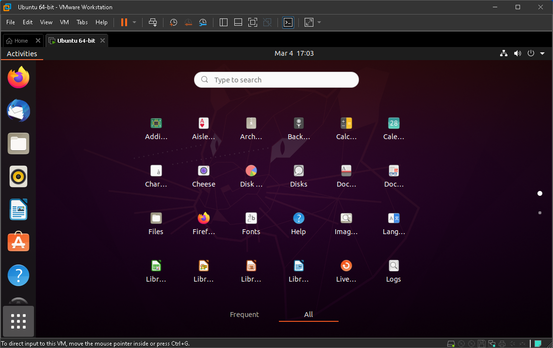Enter full screen mode for the VM

[x=252, y=22]
